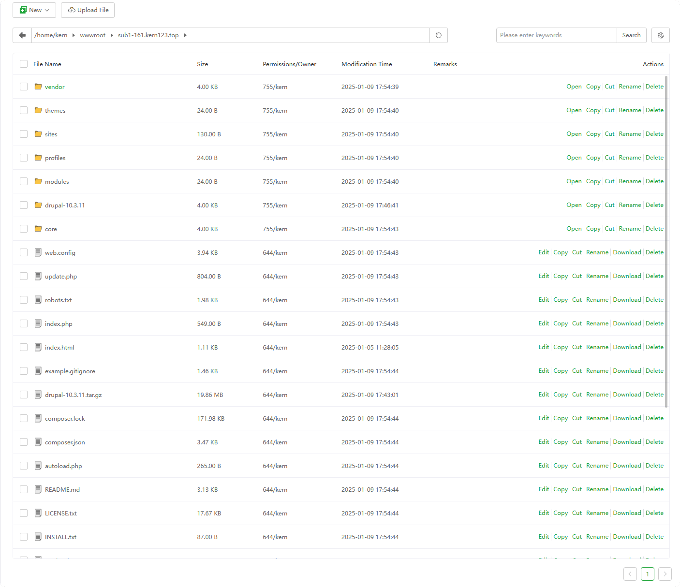Check the box for vendor folder
The height and width of the screenshot is (587, 680).
[x=24, y=87]
